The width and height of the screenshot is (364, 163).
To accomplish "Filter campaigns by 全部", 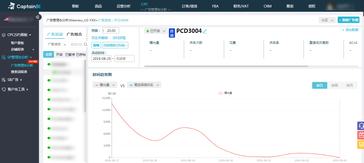I will point(49,55).
